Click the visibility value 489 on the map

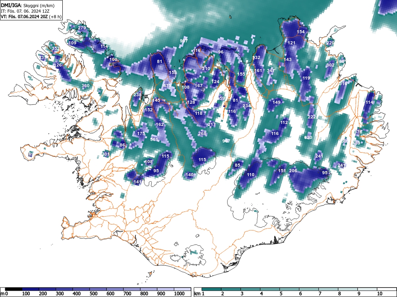point(356,143)
